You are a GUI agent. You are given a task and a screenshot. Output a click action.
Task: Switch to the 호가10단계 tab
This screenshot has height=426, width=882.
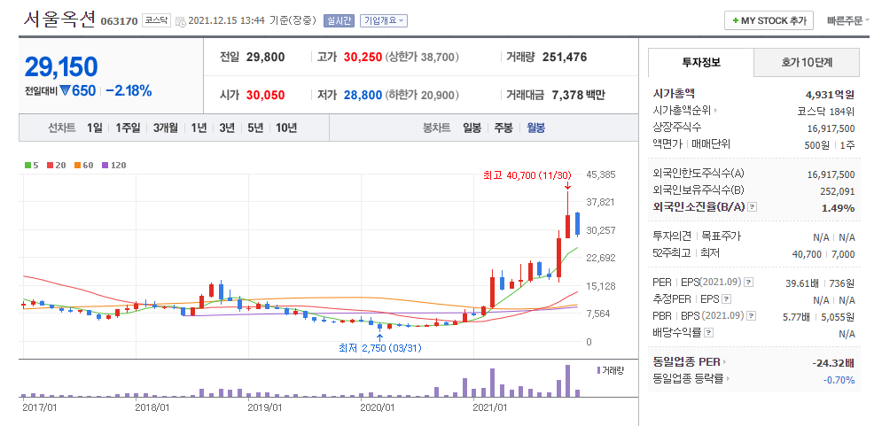[x=807, y=62]
